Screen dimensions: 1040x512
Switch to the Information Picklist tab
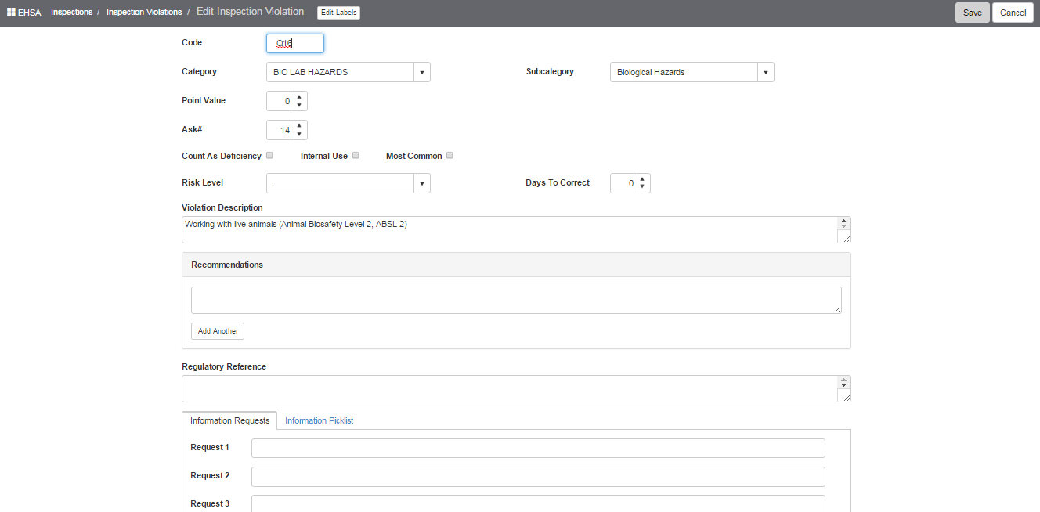pos(319,420)
